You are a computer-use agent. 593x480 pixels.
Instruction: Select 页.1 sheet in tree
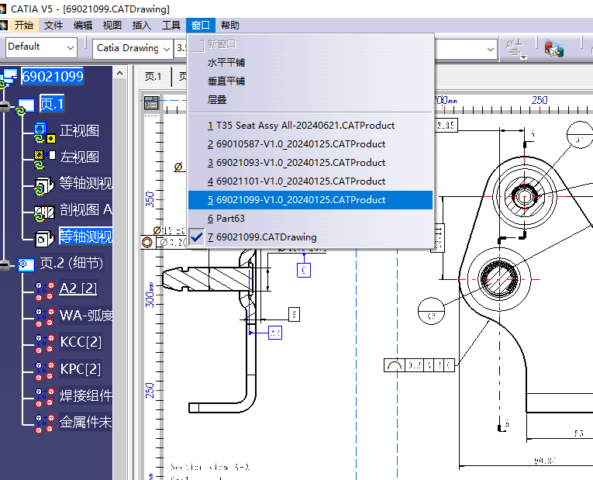pos(52,104)
